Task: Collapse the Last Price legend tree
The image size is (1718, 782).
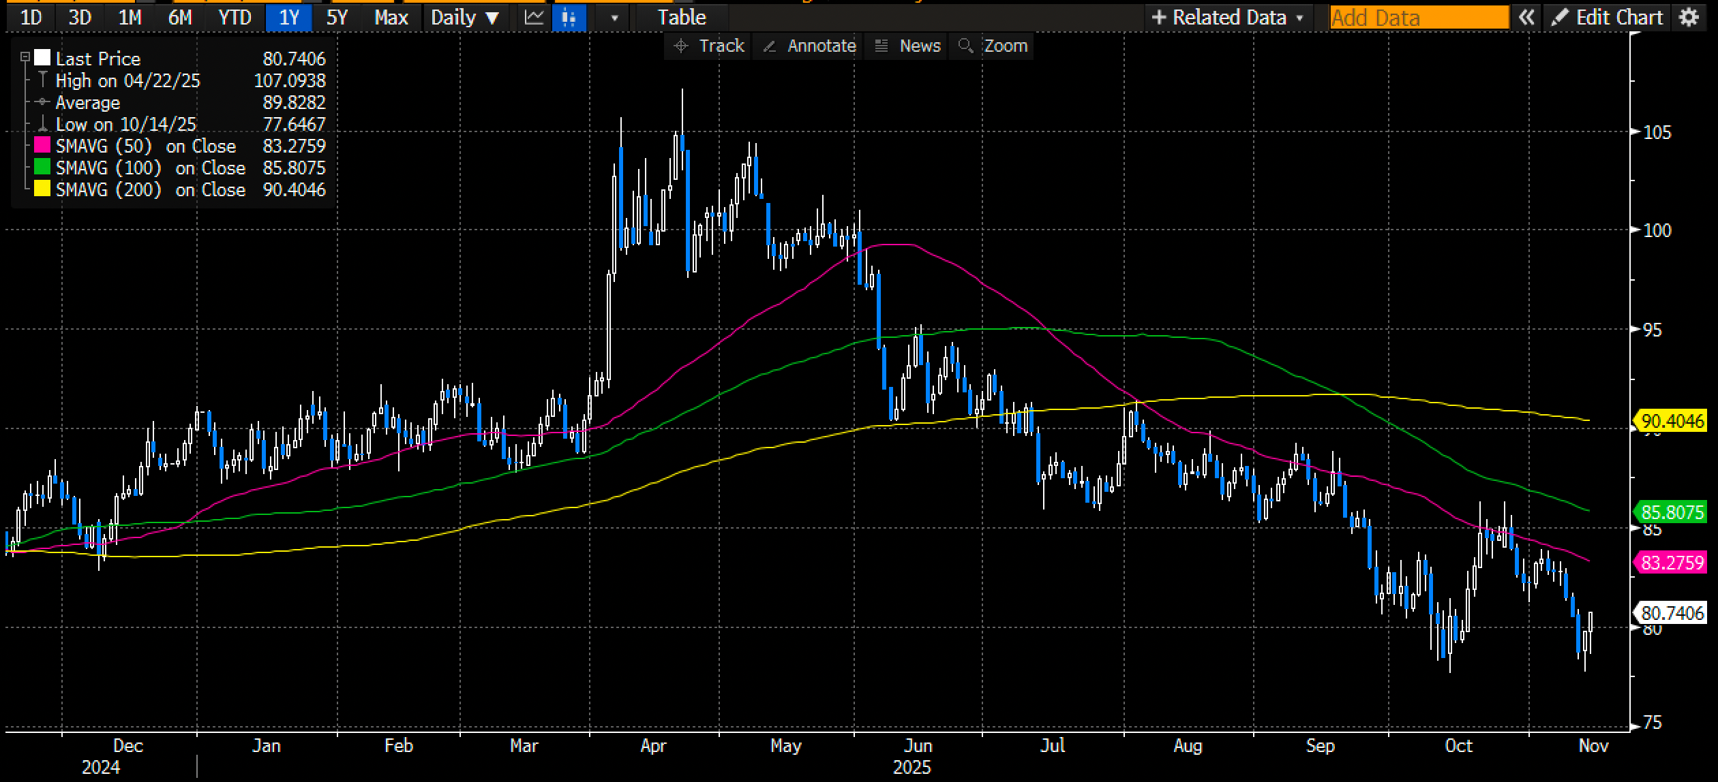Action: pos(25,58)
